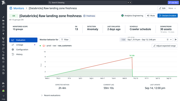Open the shield hexagon icon in sidebar

(3, 55)
